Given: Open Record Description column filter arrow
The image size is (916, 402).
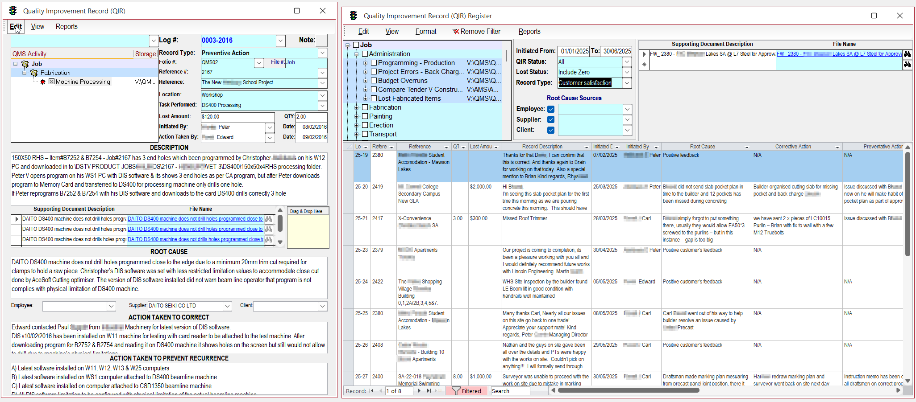Looking at the screenshot, I should tap(587, 147).
